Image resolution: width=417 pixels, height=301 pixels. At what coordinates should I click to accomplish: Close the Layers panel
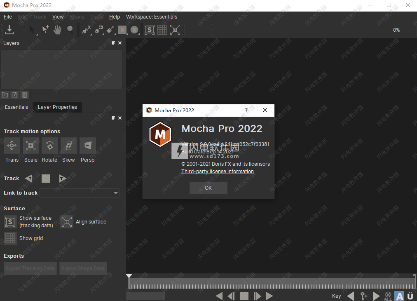click(x=120, y=43)
